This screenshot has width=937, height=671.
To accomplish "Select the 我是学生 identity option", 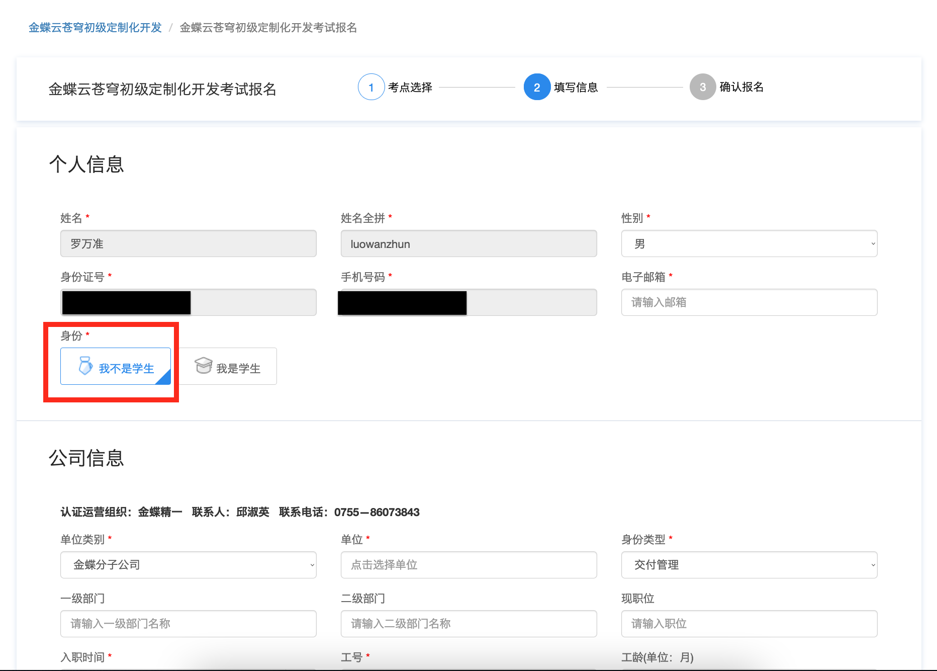I will click(227, 366).
